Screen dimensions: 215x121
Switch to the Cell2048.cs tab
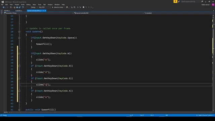tap(19, 11)
